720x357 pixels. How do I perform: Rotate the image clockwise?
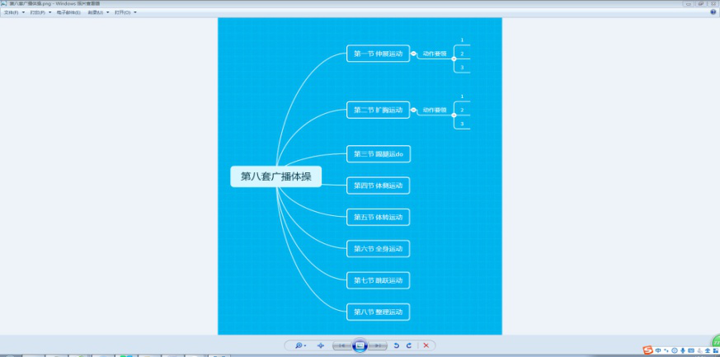point(409,345)
